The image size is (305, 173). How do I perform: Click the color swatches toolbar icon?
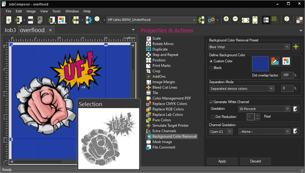pyautogui.click(x=62, y=20)
